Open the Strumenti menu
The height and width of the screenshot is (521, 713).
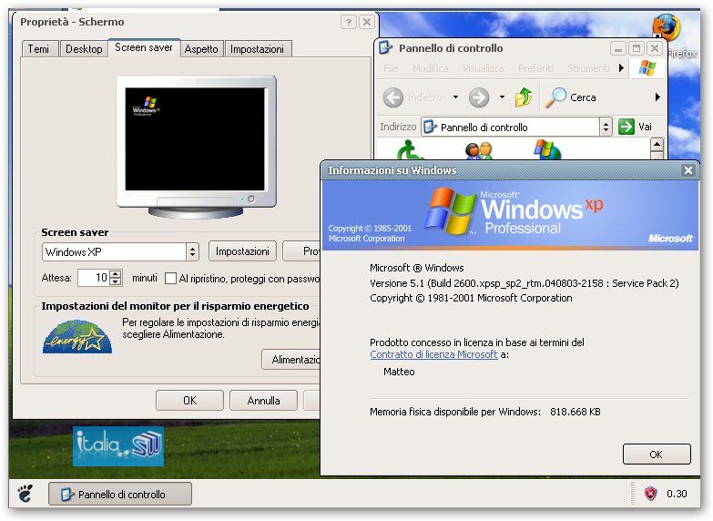588,68
